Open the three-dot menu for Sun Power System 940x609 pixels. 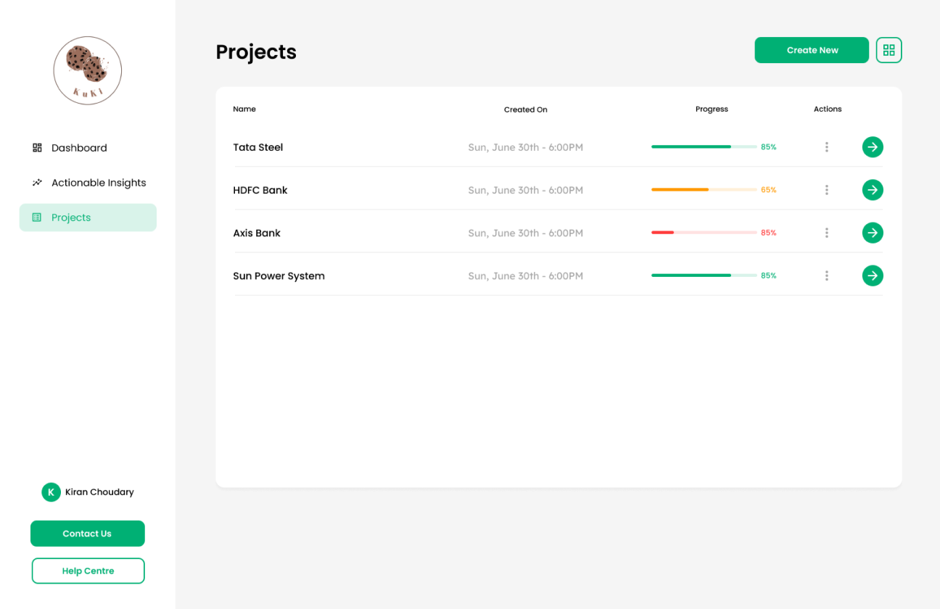point(826,275)
